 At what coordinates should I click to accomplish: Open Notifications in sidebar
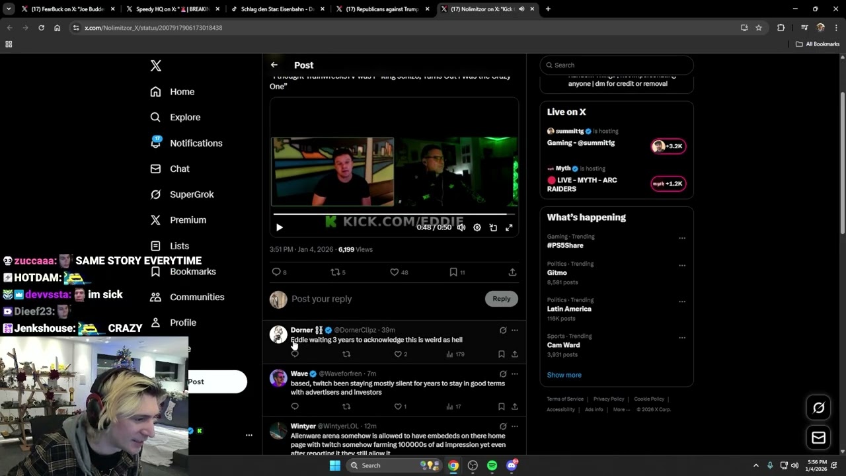186,143
